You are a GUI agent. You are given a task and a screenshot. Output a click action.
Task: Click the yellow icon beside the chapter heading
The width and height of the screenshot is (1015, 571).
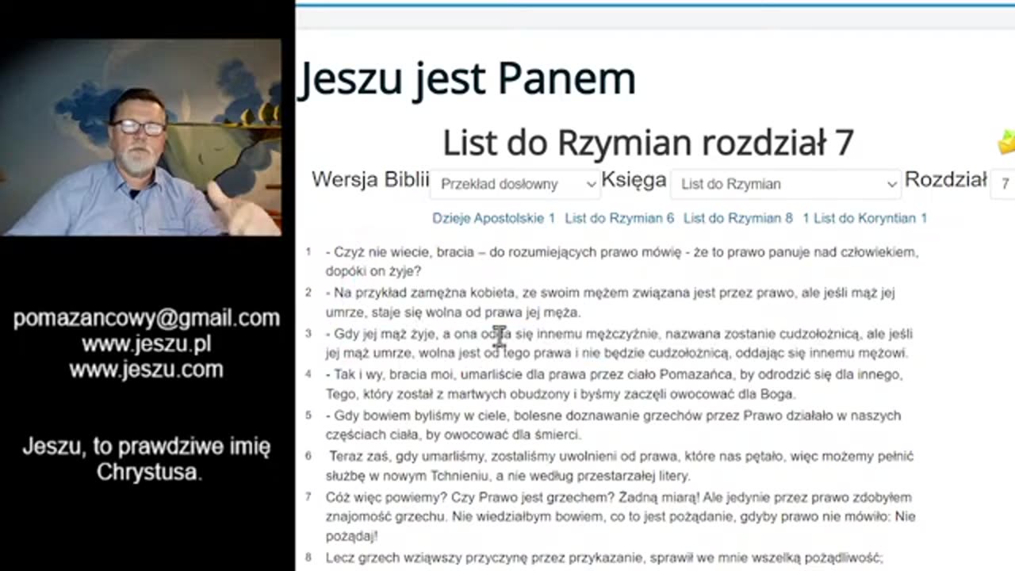pos(1006,143)
